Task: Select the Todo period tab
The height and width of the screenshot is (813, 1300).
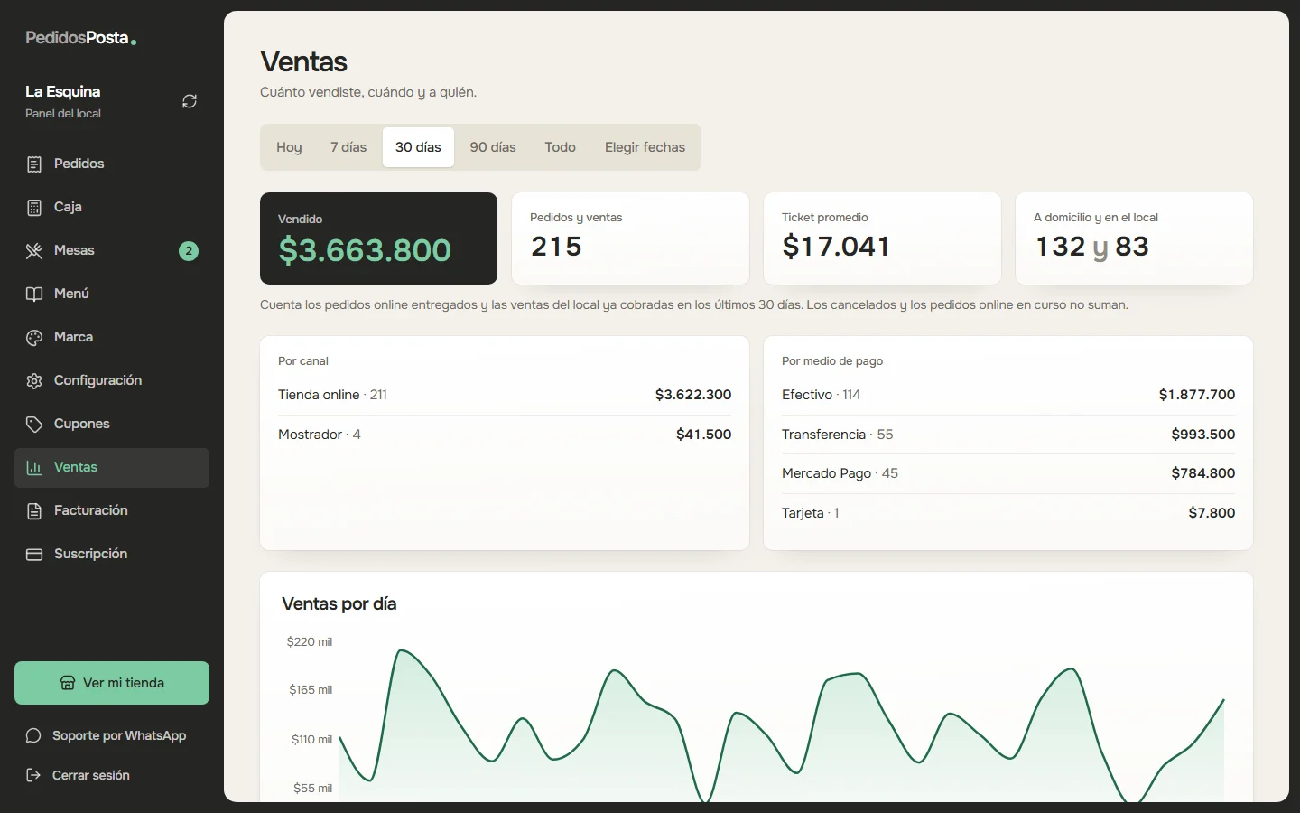Action: [560, 147]
